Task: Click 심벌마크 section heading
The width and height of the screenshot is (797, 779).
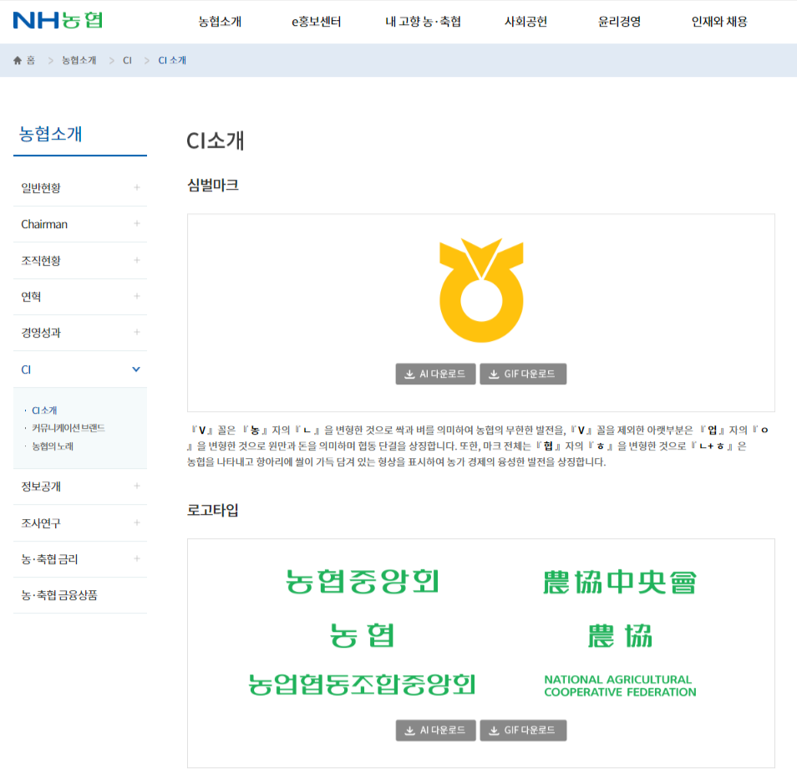Action: point(213,185)
